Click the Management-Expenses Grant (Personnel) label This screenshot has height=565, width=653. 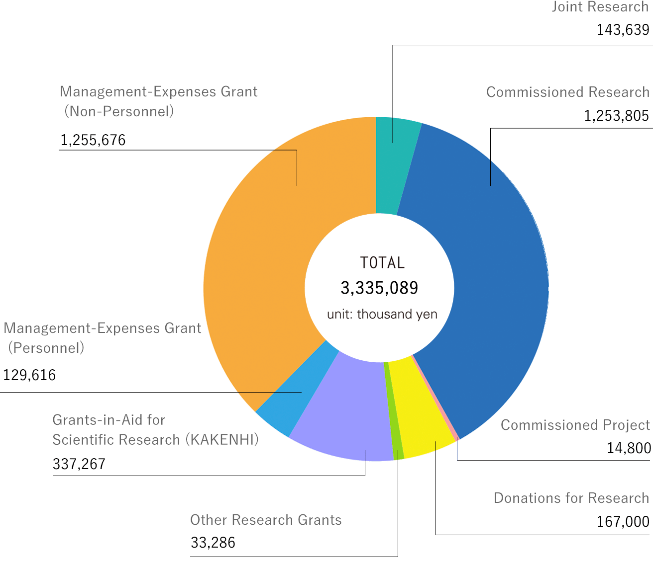[x=102, y=338]
